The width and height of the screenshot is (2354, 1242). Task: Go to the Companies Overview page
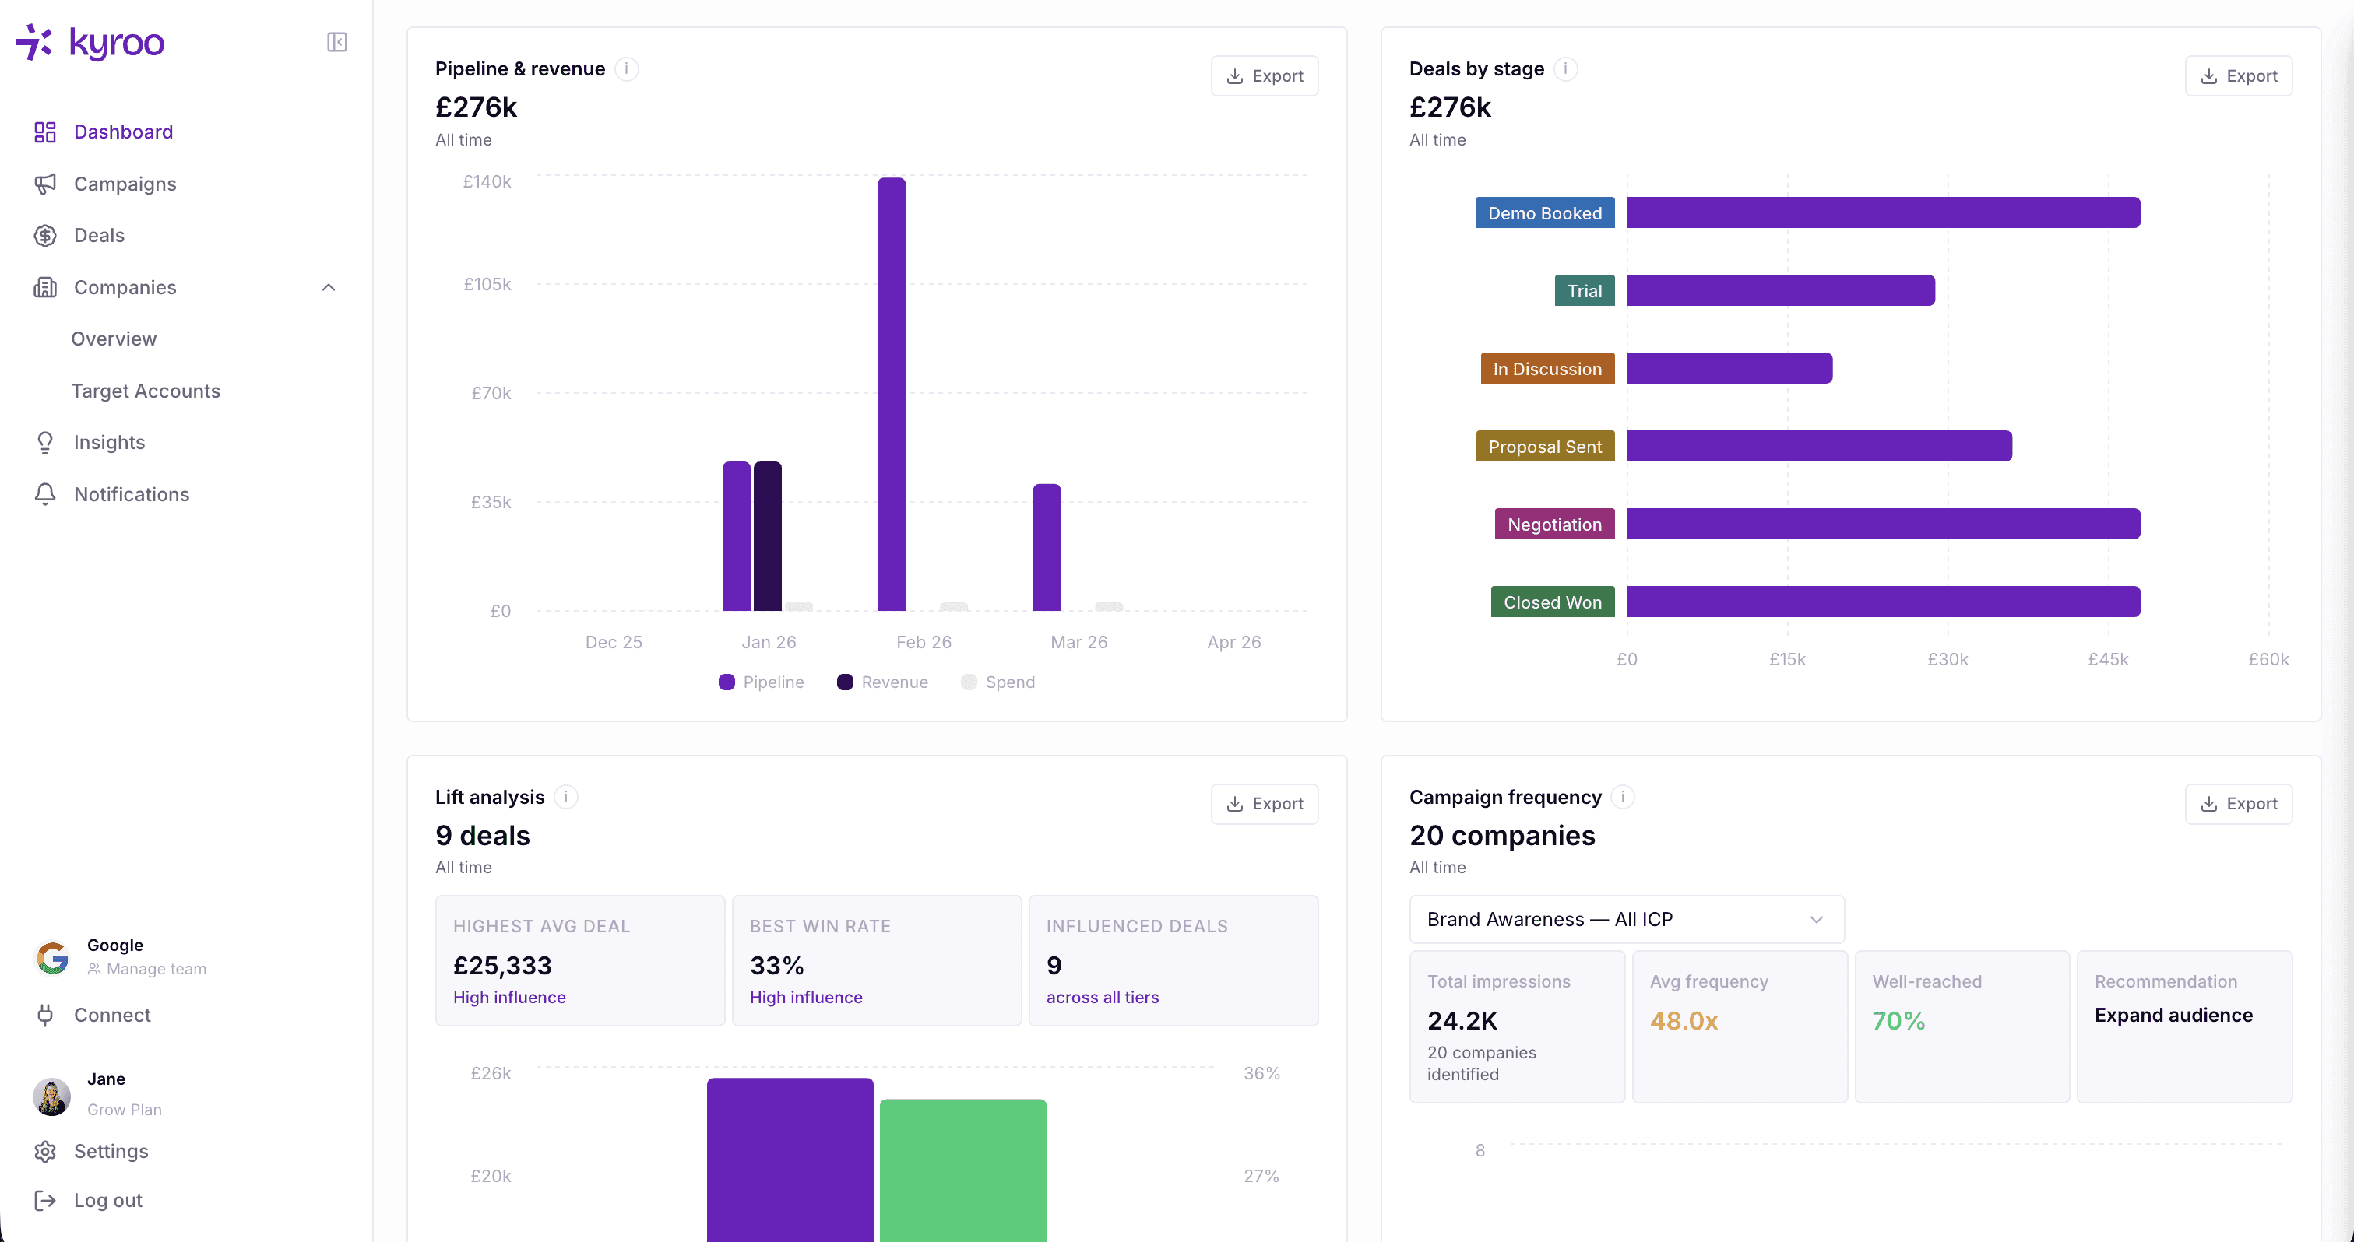(114, 339)
